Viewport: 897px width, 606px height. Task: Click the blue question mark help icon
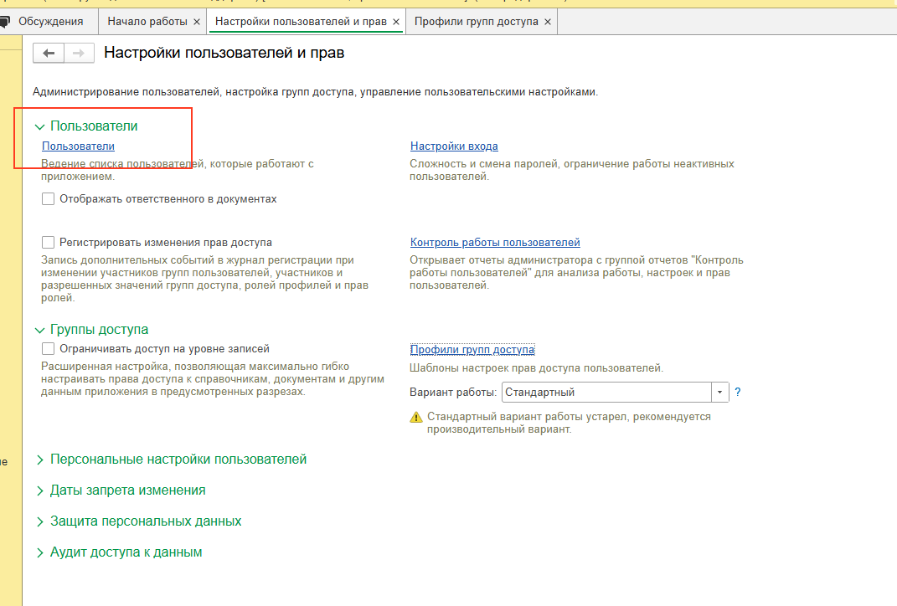click(x=738, y=392)
